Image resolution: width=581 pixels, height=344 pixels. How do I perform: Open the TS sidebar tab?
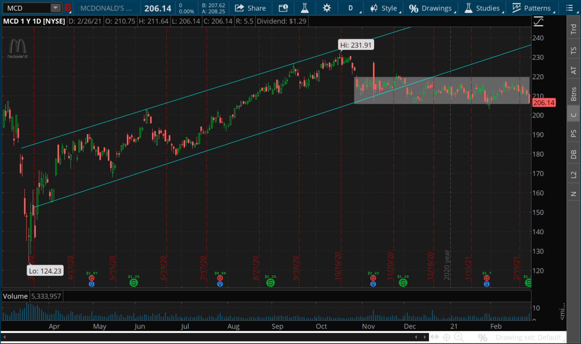574,50
